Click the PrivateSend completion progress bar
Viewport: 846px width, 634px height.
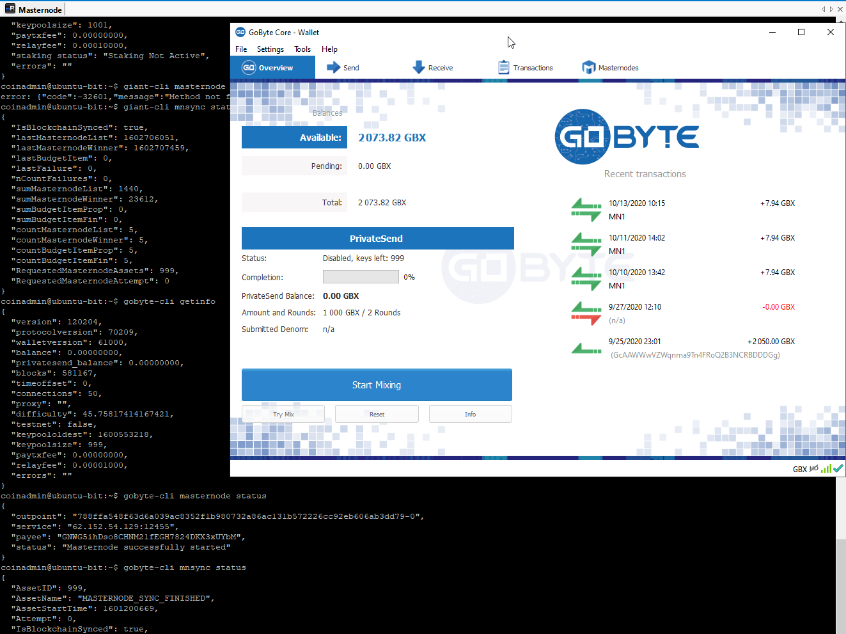361,276
